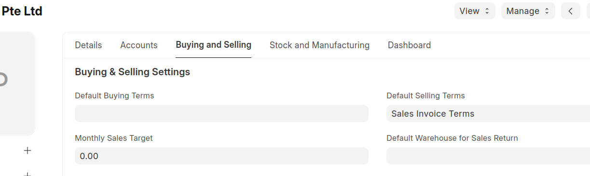Click the Pte Ltd page title

coord(22,11)
